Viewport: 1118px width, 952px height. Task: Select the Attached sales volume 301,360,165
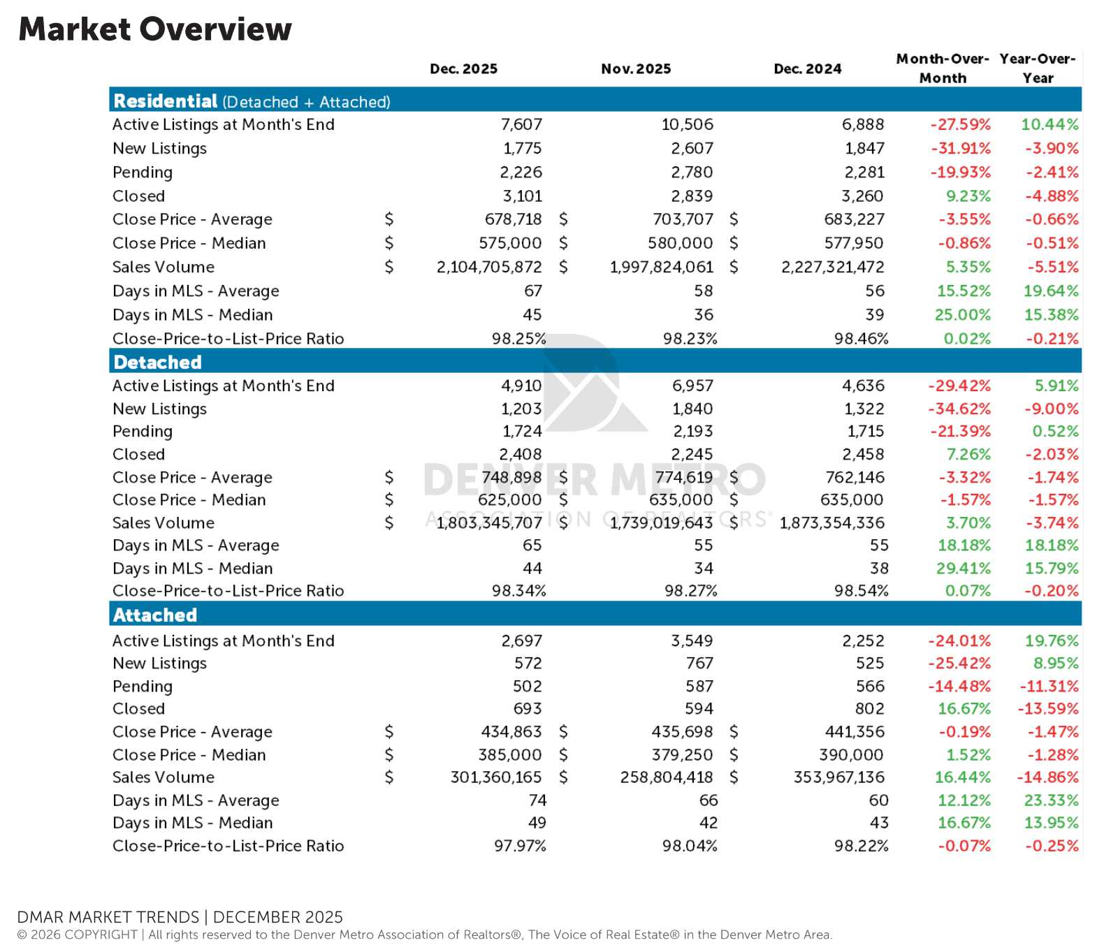coord(495,777)
